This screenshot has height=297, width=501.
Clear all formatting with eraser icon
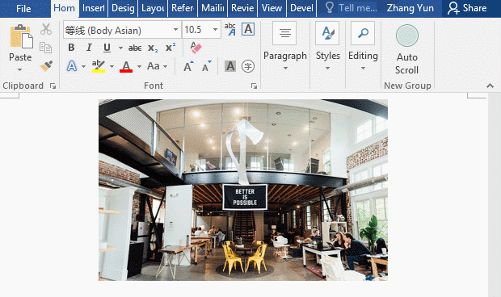tap(196, 48)
